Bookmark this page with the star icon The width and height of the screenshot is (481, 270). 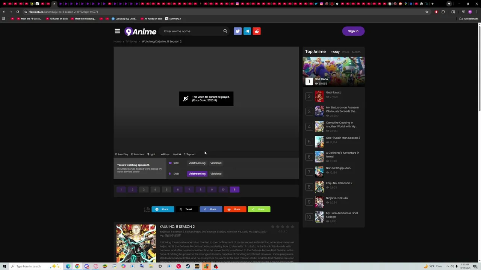tap(427, 12)
